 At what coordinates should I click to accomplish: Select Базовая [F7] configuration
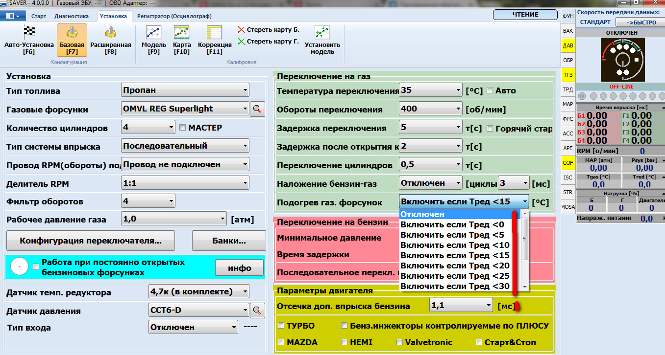pyautogui.click(x=72, y=40)
